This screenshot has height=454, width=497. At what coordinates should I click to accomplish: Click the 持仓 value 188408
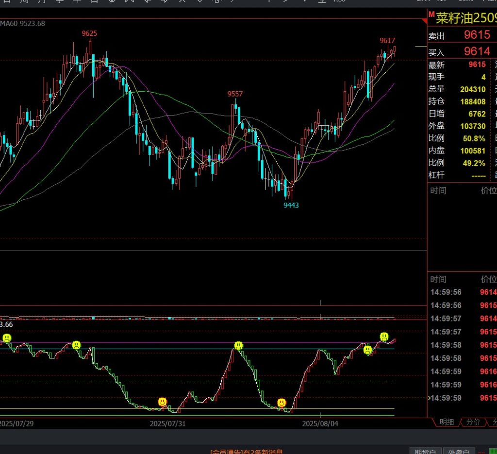(473, 102)
